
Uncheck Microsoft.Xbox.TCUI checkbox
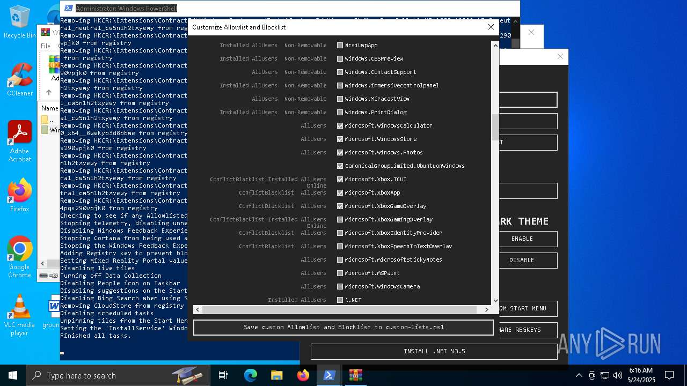[340, 179]
